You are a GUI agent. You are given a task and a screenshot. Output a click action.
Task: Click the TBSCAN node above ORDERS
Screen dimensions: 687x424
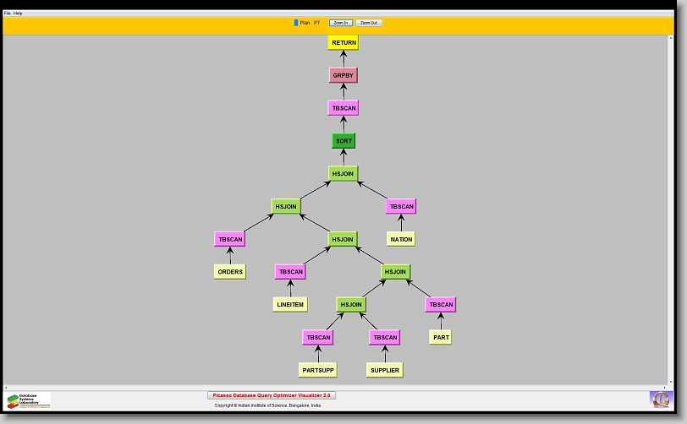pyautogui.click(x=230, y=239)
